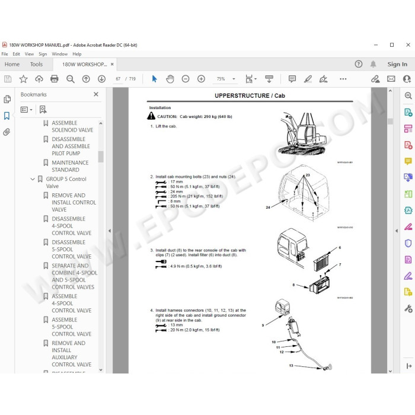Open the find text magnifier tool
Viewport: 415px width, 415px height.
tap(71, 79)
